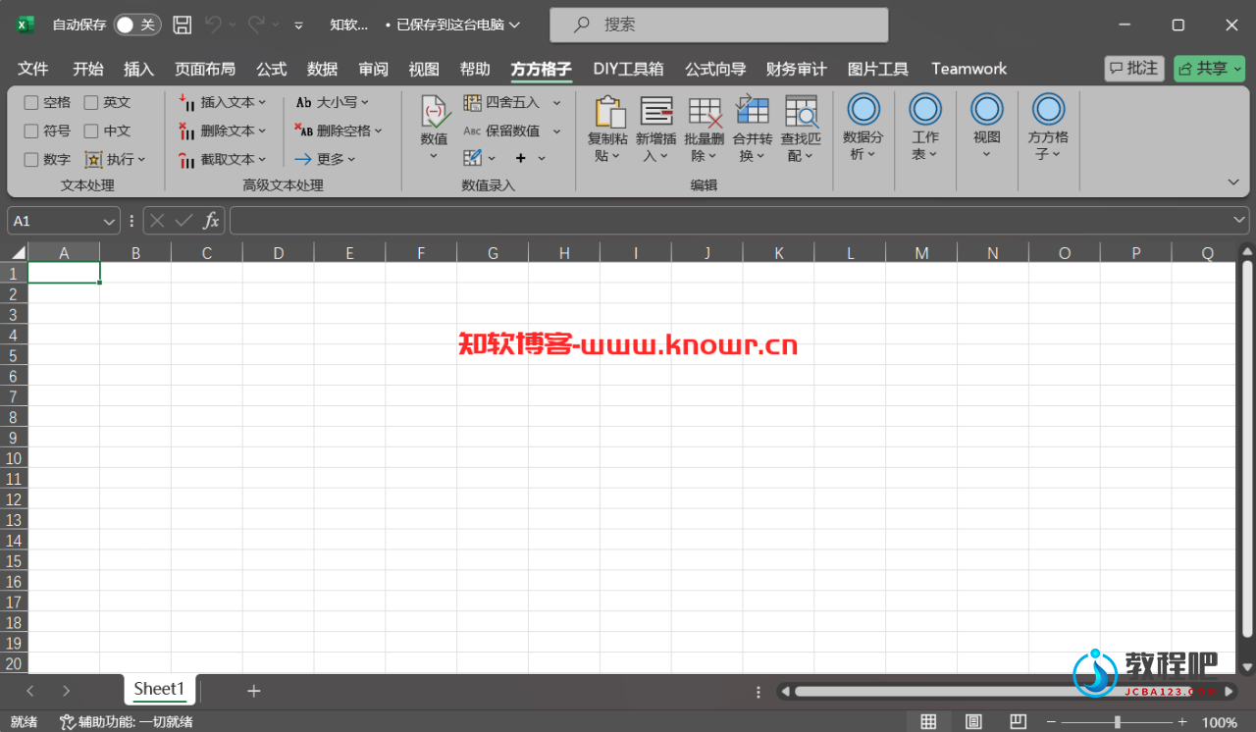Switch to Page Break Preview in status bar

point(1020,722)
